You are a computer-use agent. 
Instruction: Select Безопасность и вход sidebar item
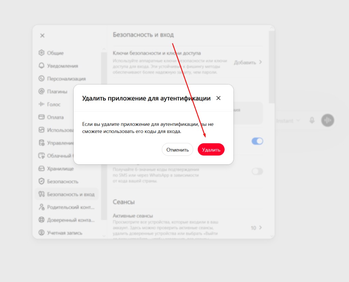(66, 194)
